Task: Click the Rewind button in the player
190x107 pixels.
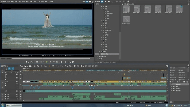Action: (x=40, y=62)
